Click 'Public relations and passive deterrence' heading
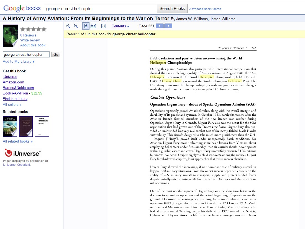 (x=196, y=60)
